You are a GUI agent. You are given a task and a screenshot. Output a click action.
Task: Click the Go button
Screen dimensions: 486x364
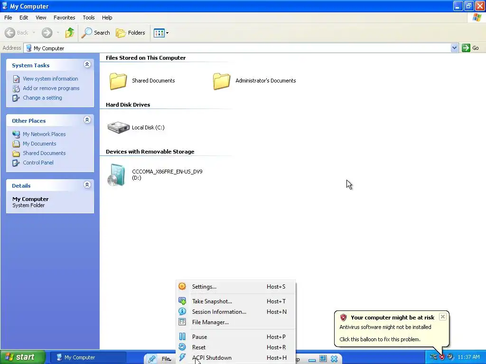(x=470, y=48)
